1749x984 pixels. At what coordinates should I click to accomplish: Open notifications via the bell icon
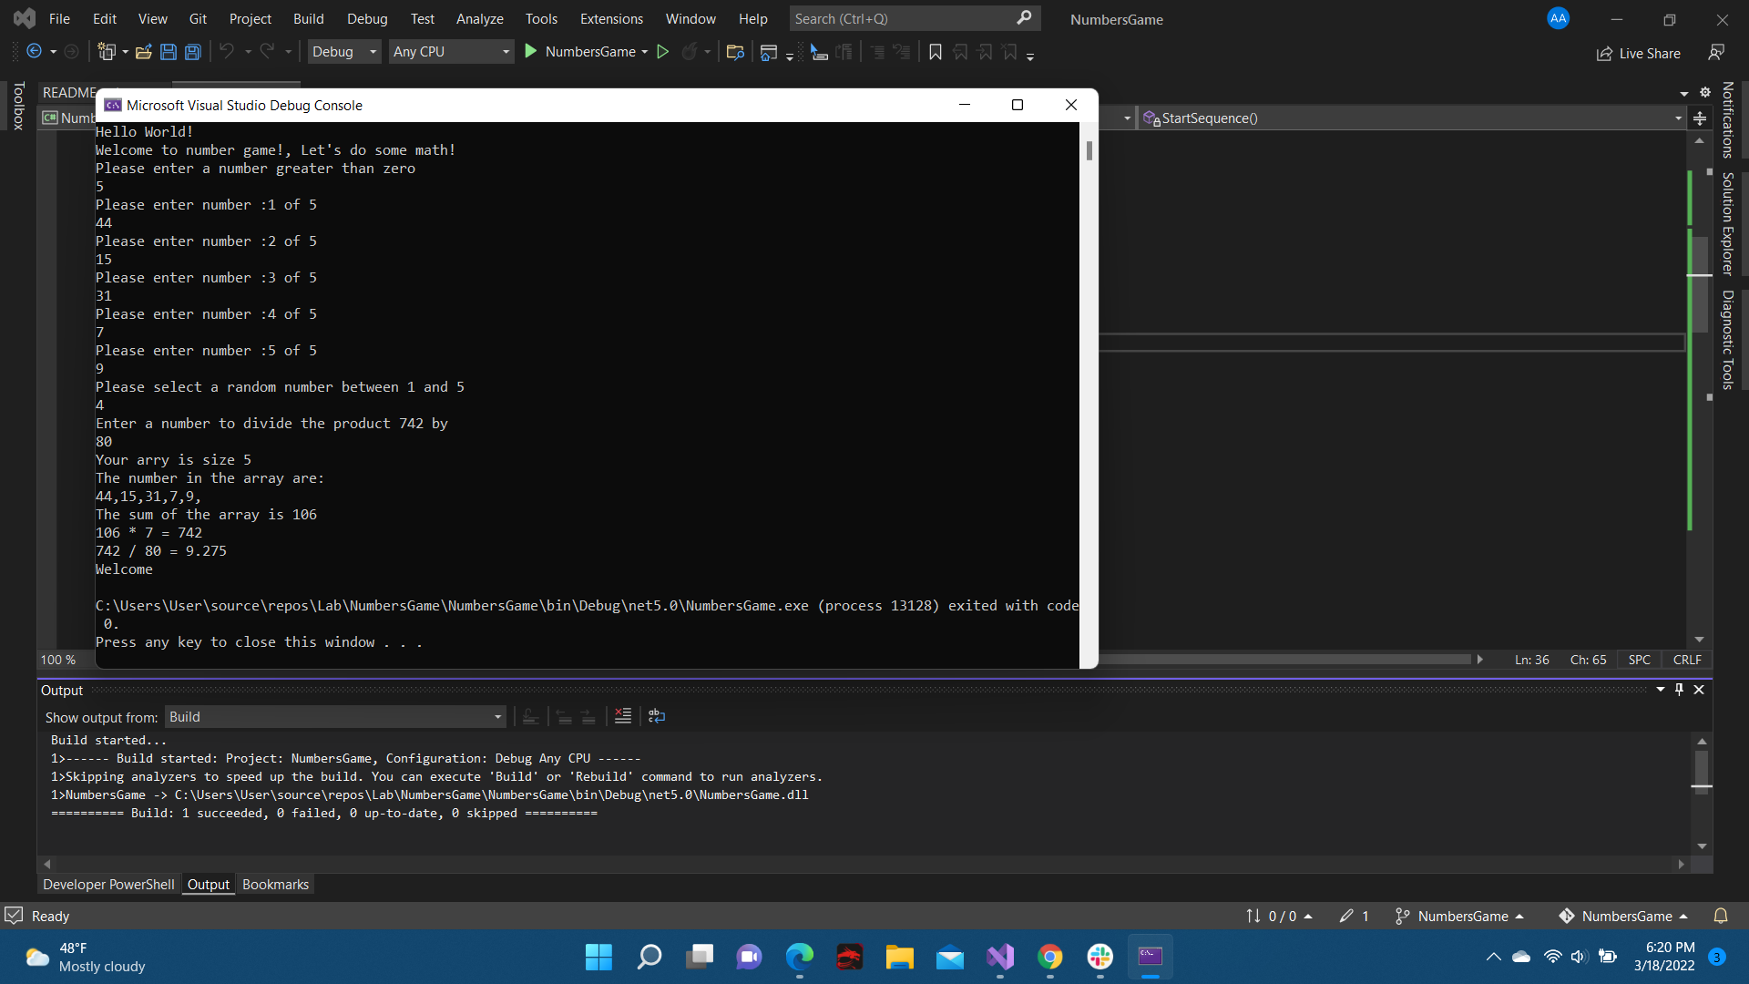pos(1721,916)
